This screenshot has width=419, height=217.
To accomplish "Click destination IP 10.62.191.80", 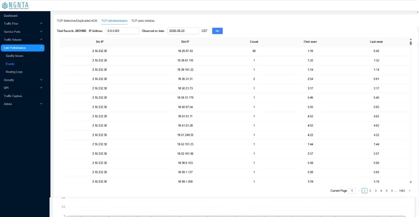I will click(x=185, y=154).
